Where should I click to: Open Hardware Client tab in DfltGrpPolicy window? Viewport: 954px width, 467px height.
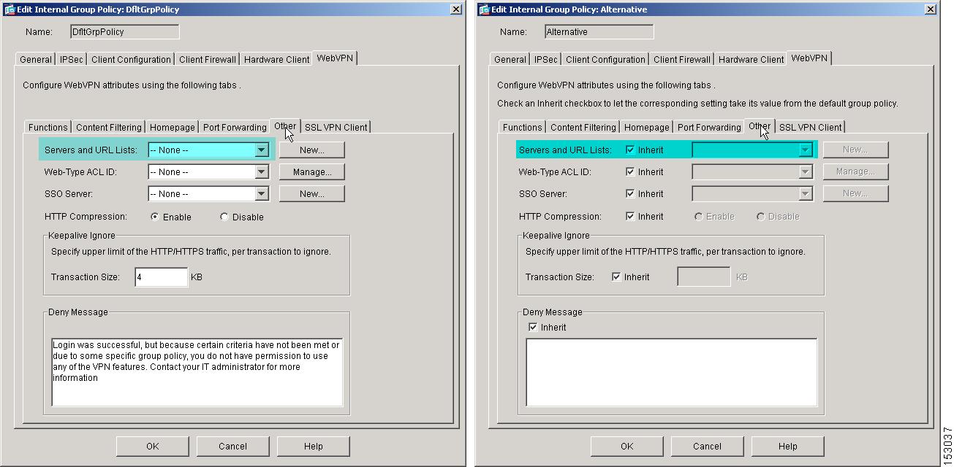pos(277,59)
